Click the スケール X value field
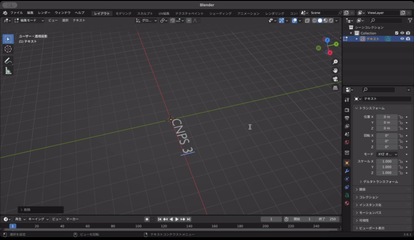Screen dimensions: 414x240 (387, 162)
